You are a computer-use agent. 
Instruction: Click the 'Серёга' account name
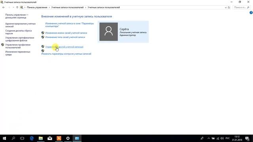(124, 29)
